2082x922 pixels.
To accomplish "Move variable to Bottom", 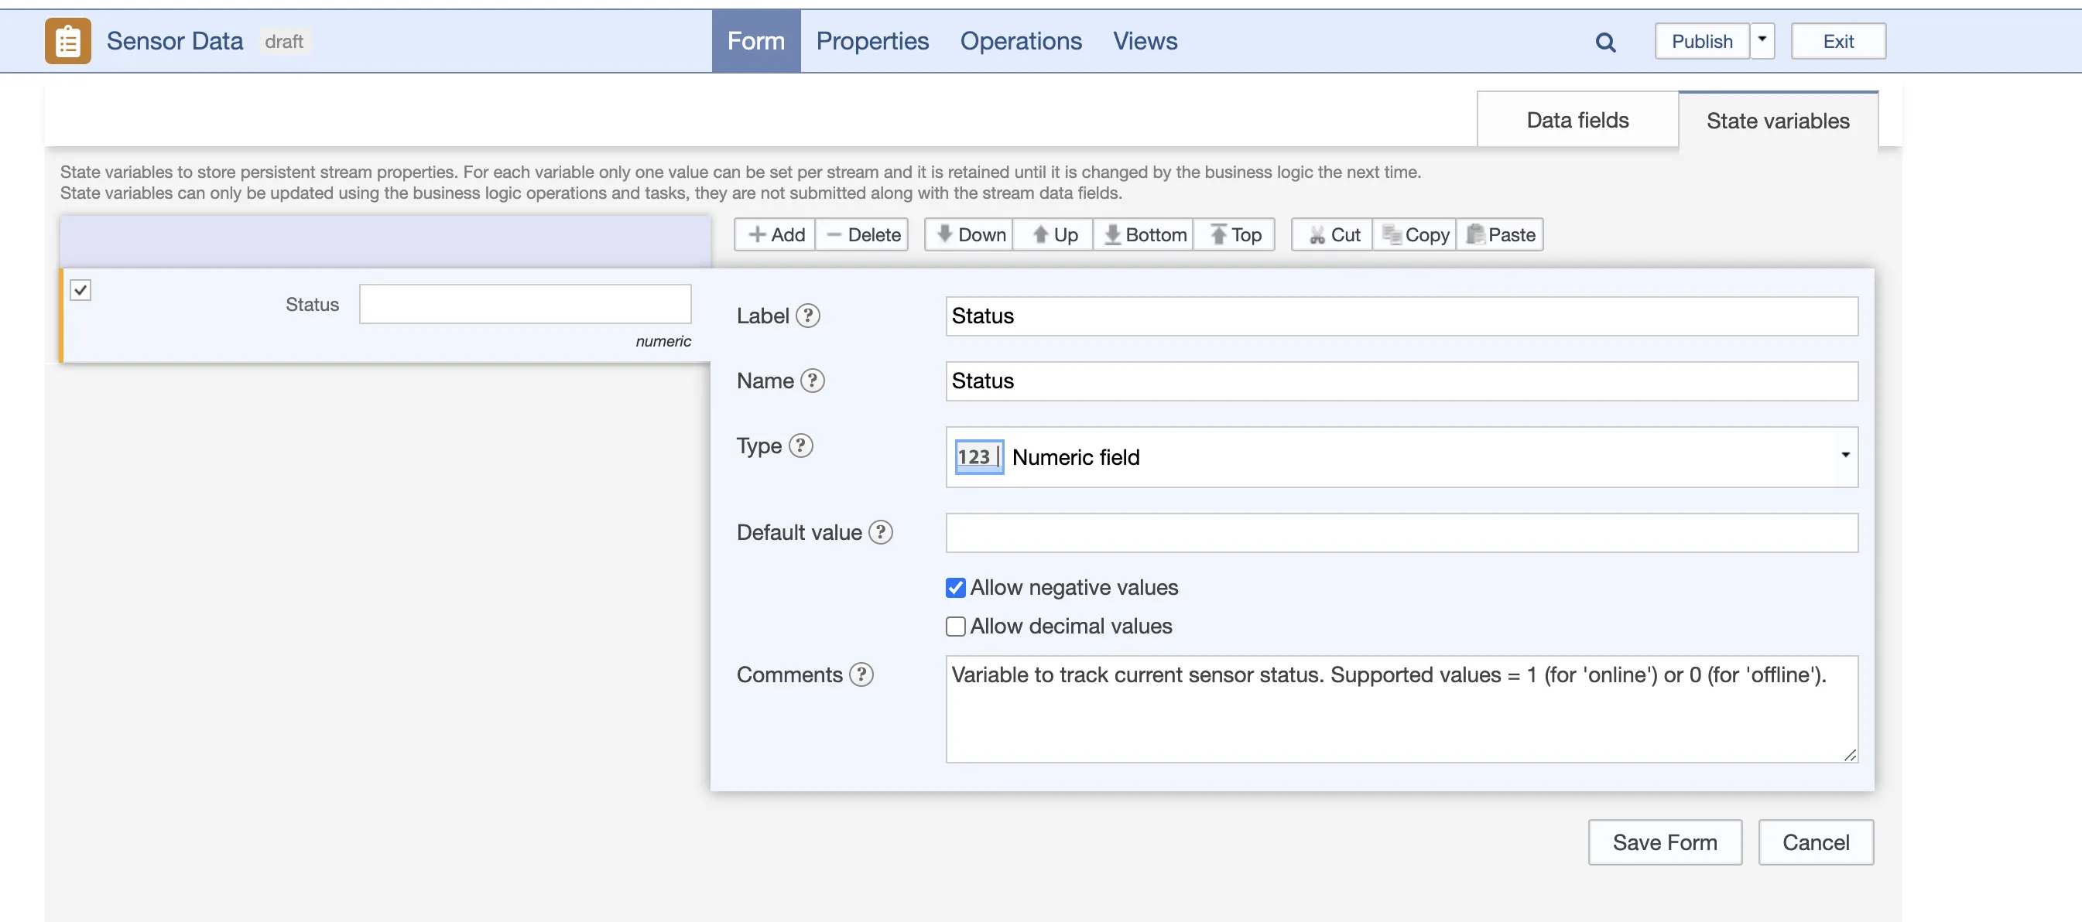I will (x=1145, y=235).
